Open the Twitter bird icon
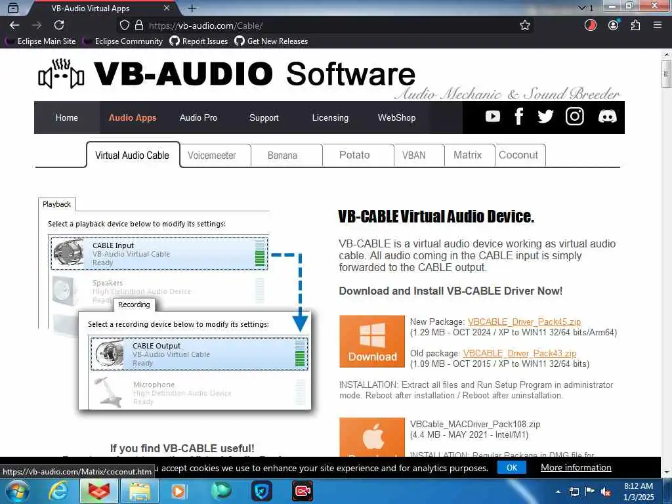672x504 pixels. (545, 117)
